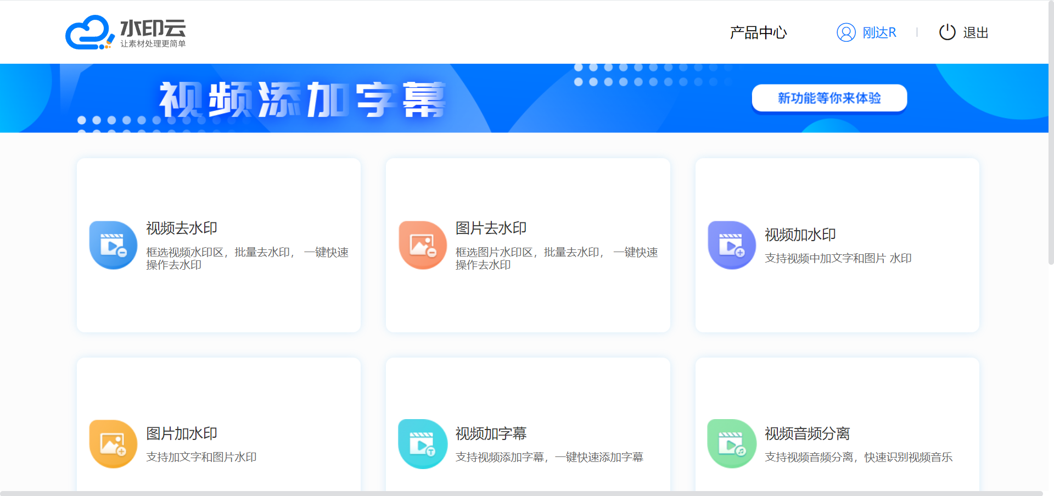This screenshot has width=1054, height=496.
Task: Click description 支持视频音频分离，快速识别视频音乐
Action: pos(859,457)
